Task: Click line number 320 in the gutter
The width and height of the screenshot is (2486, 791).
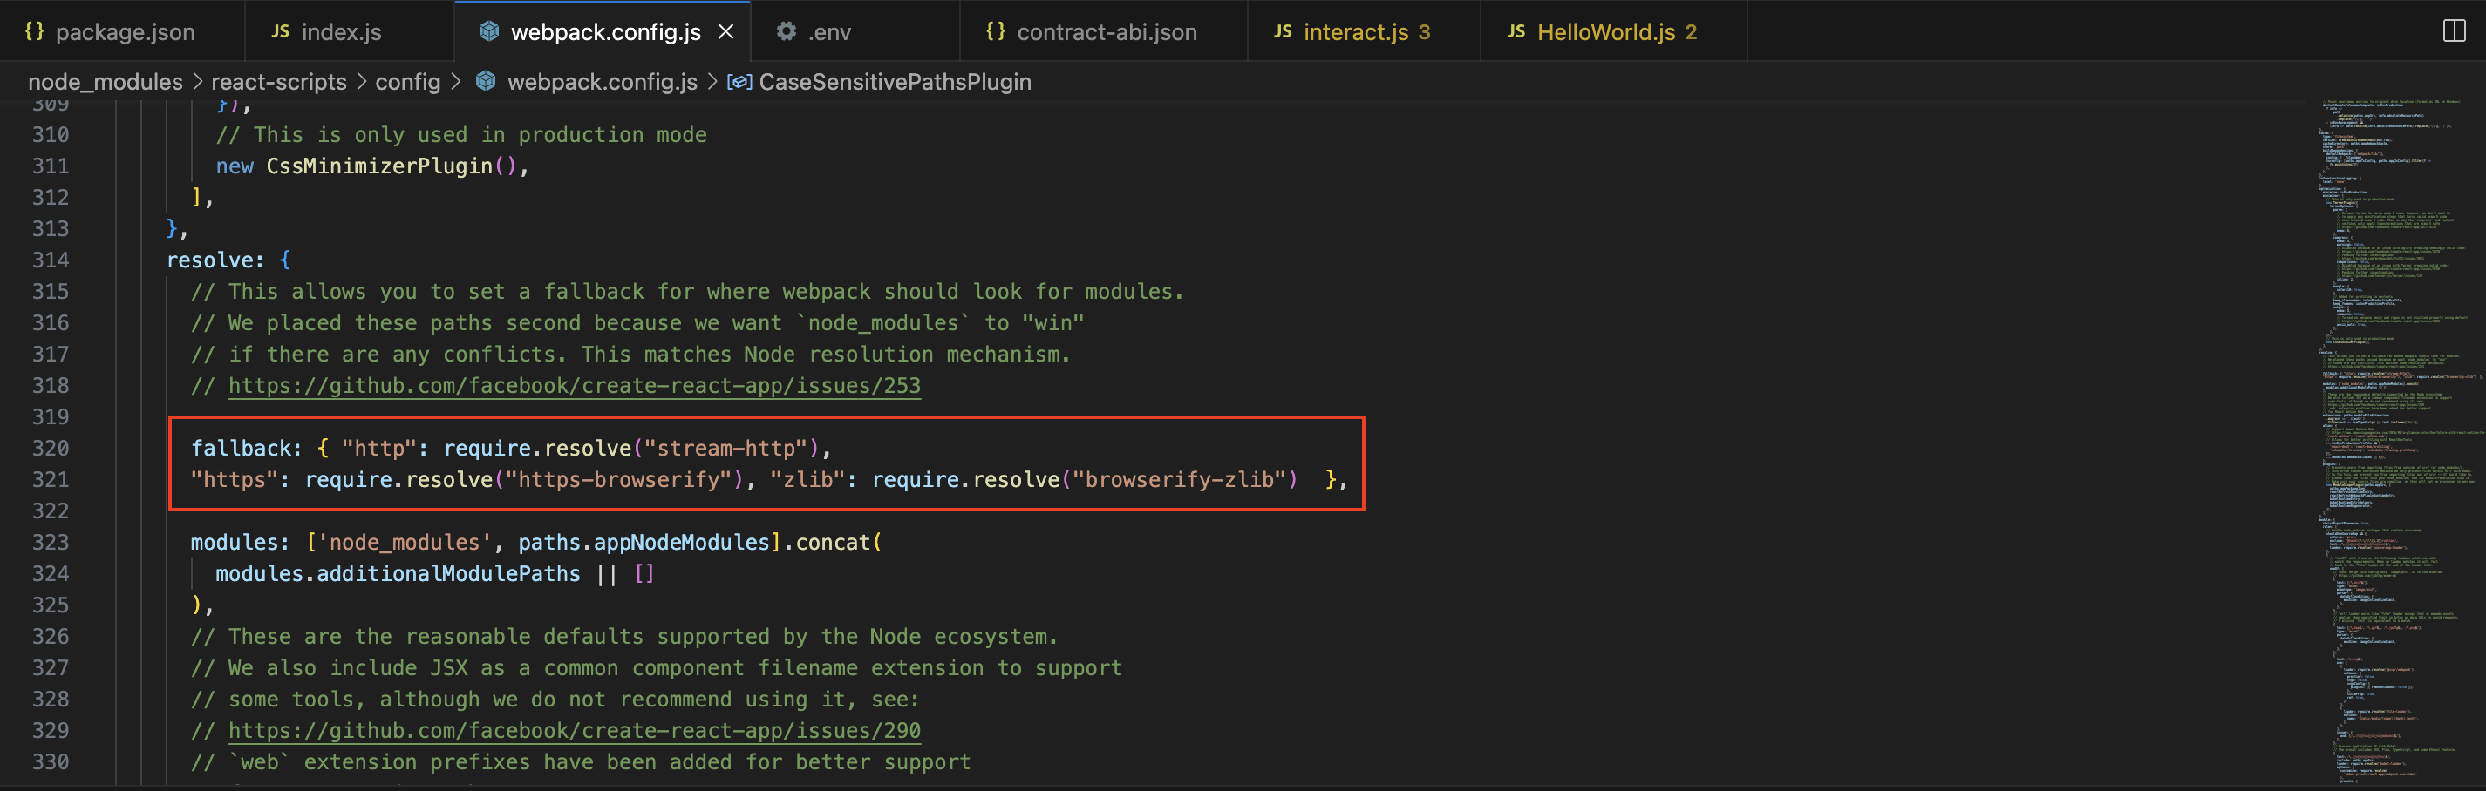Action: click(51, 449)
